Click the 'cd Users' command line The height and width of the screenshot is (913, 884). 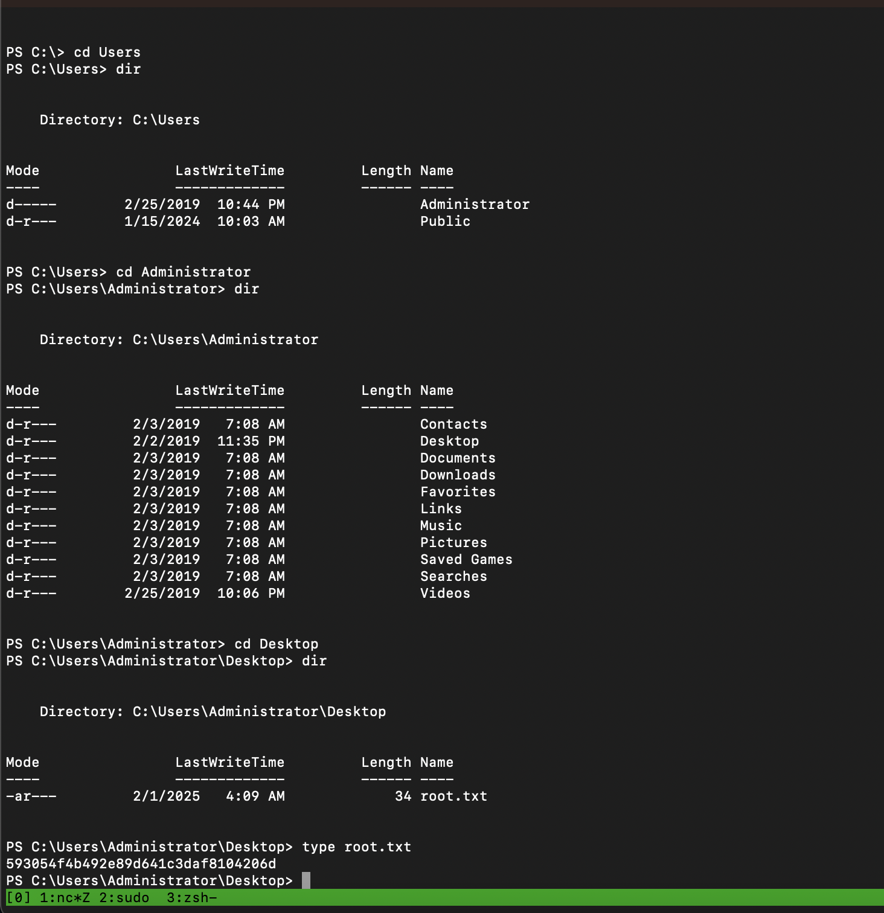click(x=73, y=52)
